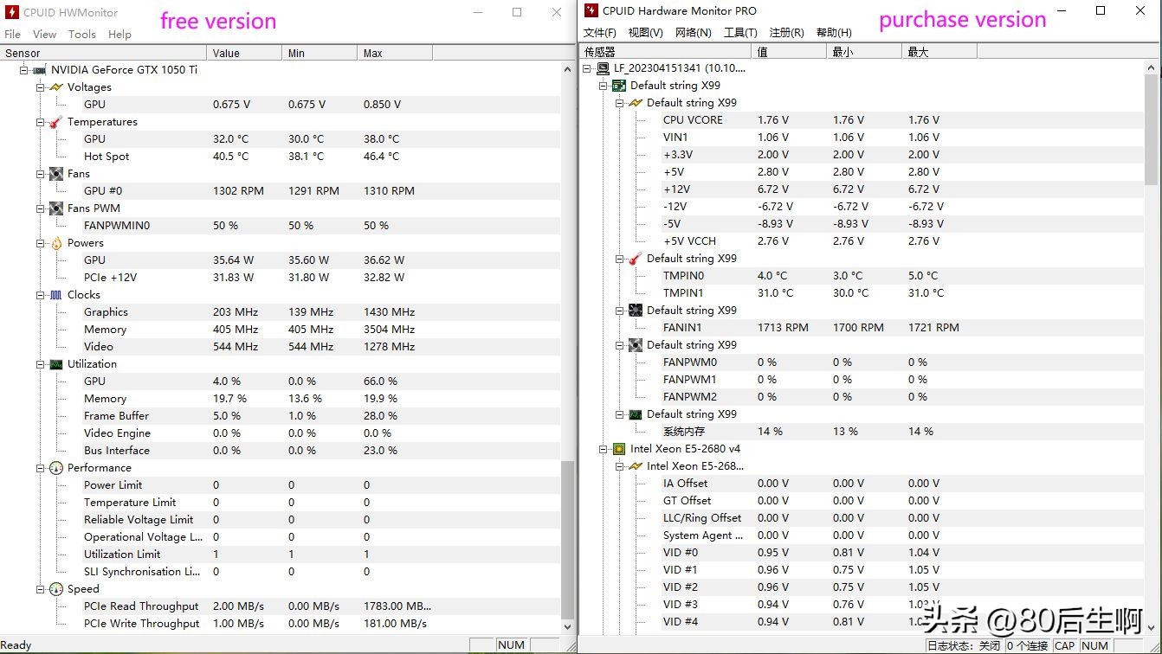The width and height of the screenshot is (1162, 654).
Task: Click the Fans PWM icon
Action: (55, 208)
